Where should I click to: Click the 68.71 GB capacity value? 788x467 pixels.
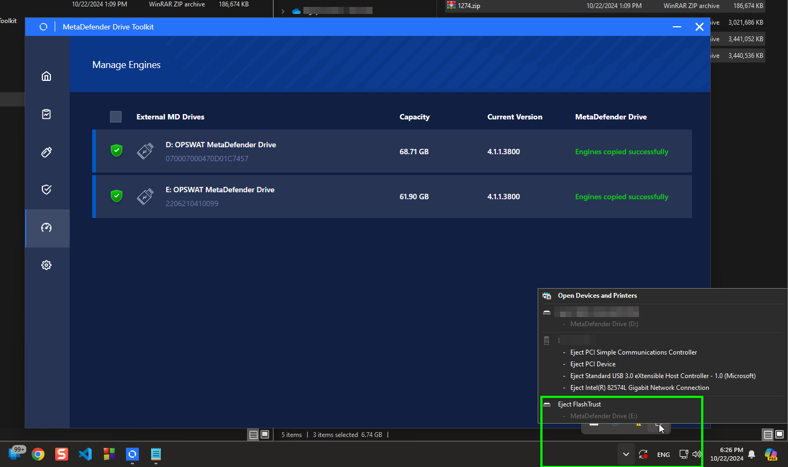tap(414, 152)
